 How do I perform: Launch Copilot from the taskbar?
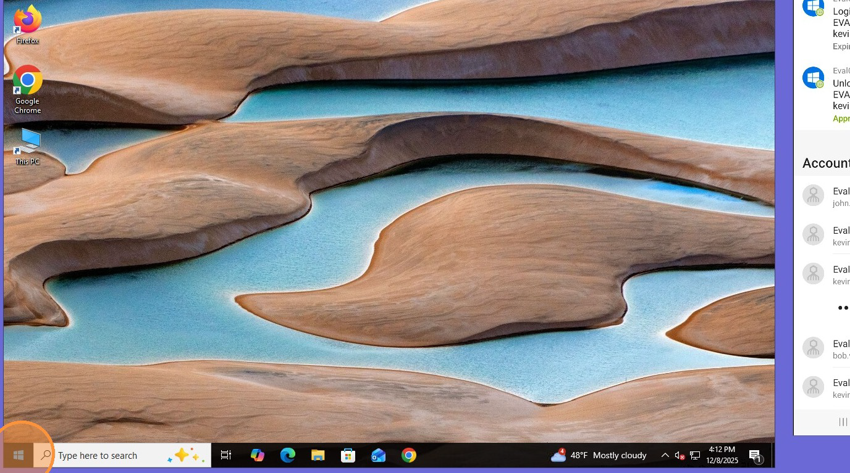[257, 455]
